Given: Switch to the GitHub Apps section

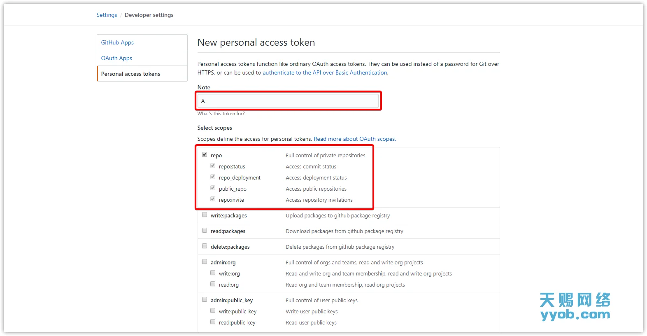Looking at the screenshot, I should tap(117, 42).
